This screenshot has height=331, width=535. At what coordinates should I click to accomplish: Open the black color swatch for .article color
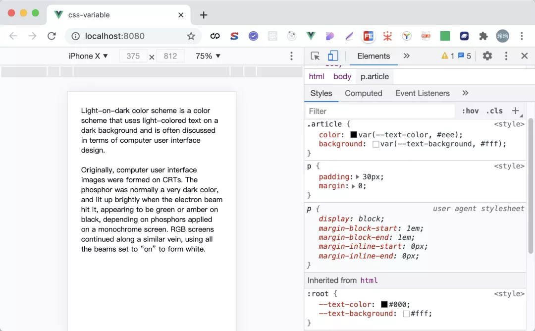tap(354, 135)
